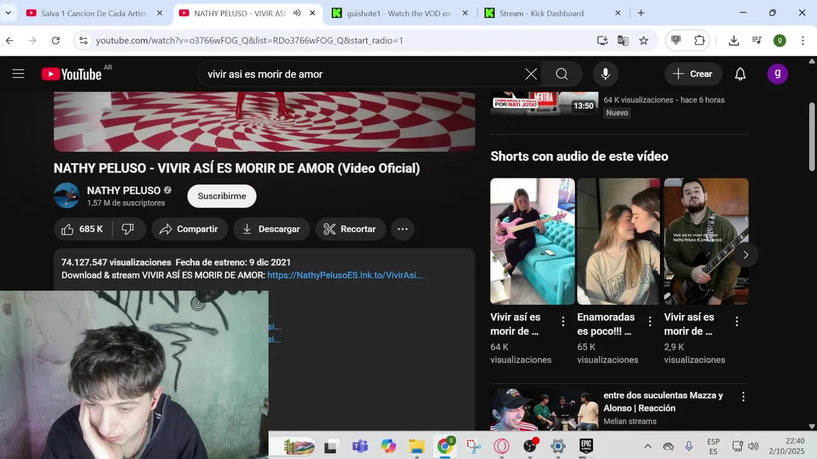Click the Recortar clip button
Image resolution: width=817 pixels, height=459 pixels.
350,229
